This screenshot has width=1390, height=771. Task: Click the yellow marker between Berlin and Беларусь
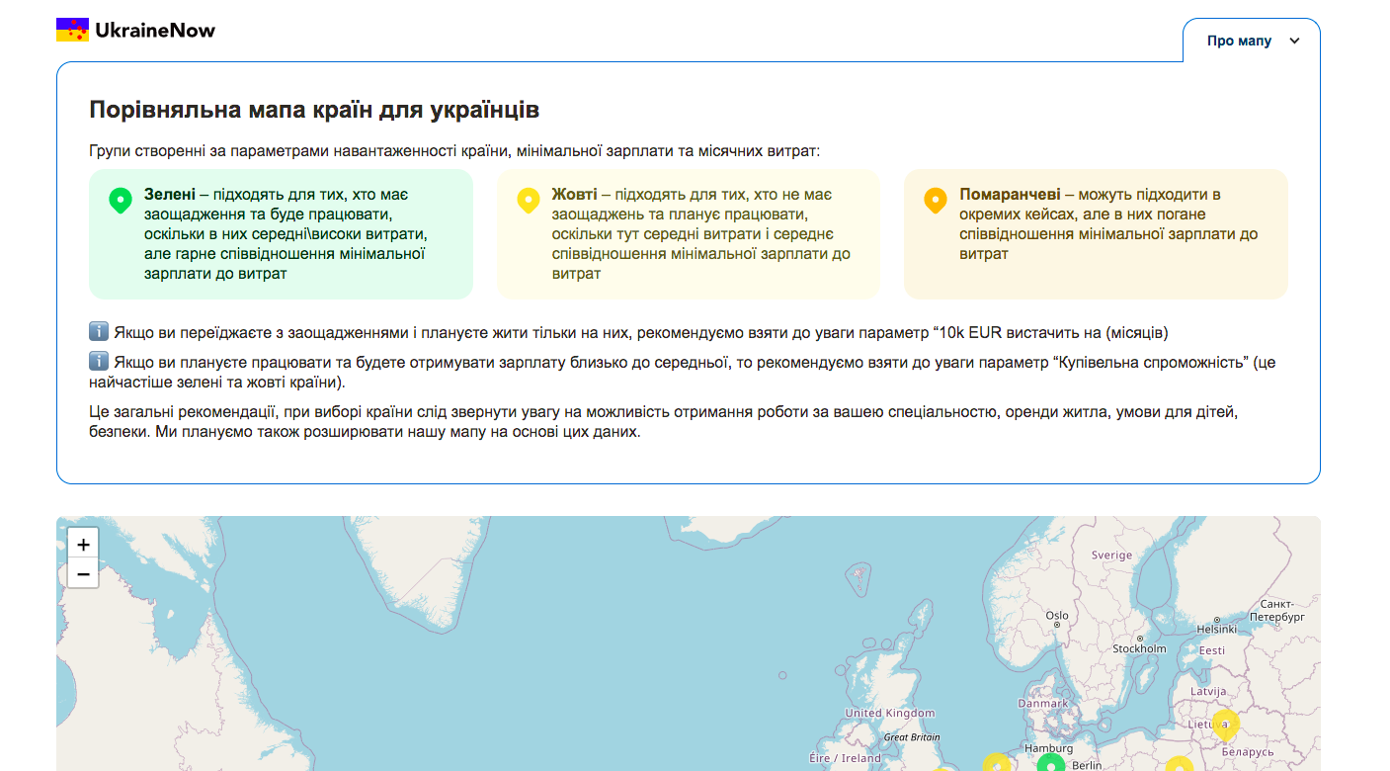(1180, 765)
